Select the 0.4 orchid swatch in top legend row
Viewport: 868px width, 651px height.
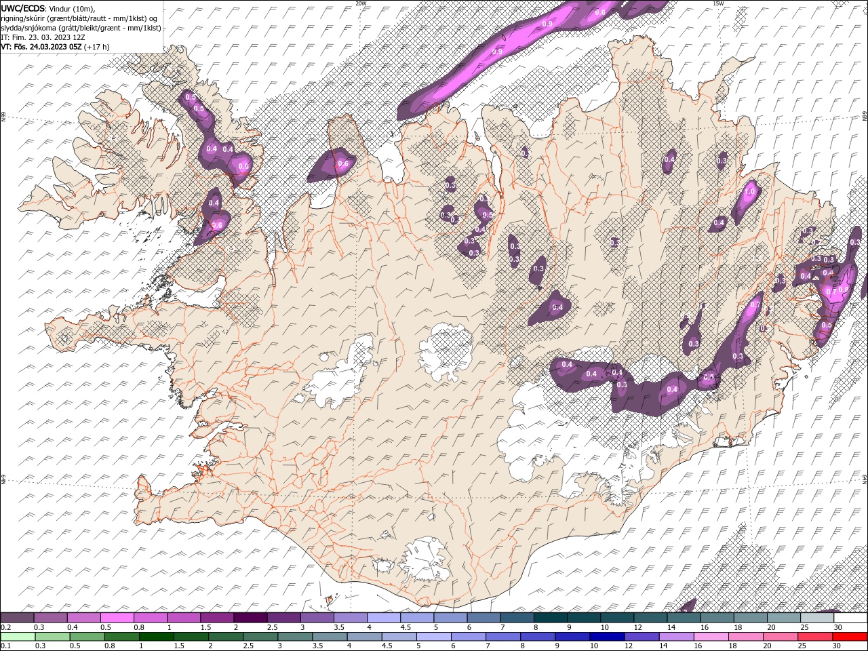tap(83, 618)
